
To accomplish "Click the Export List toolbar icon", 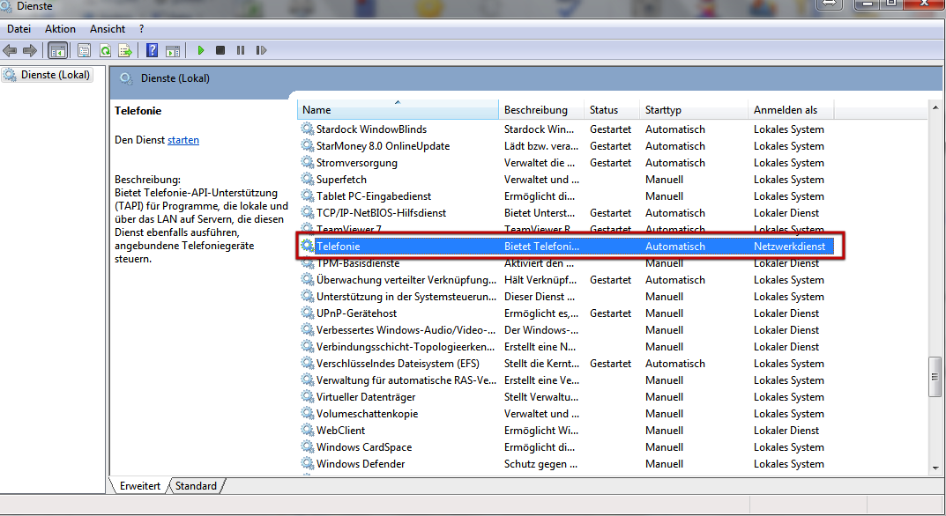I will pos(125,51).
